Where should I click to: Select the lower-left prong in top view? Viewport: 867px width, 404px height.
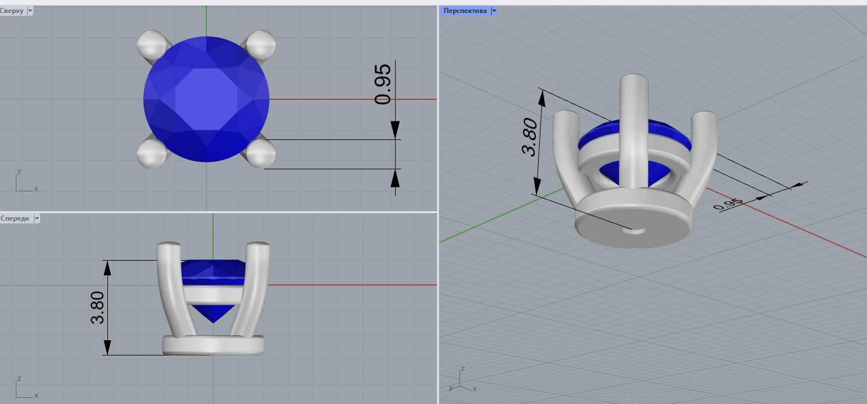151,153
